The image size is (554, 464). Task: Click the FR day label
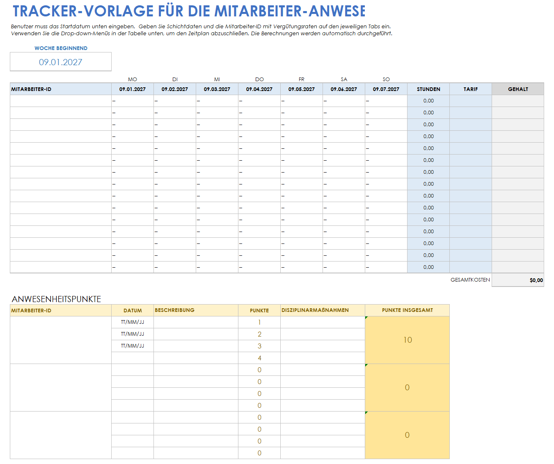click(302, 79)
